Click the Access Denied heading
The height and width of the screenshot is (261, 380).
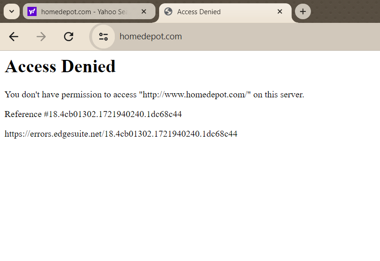coord(60,66)
